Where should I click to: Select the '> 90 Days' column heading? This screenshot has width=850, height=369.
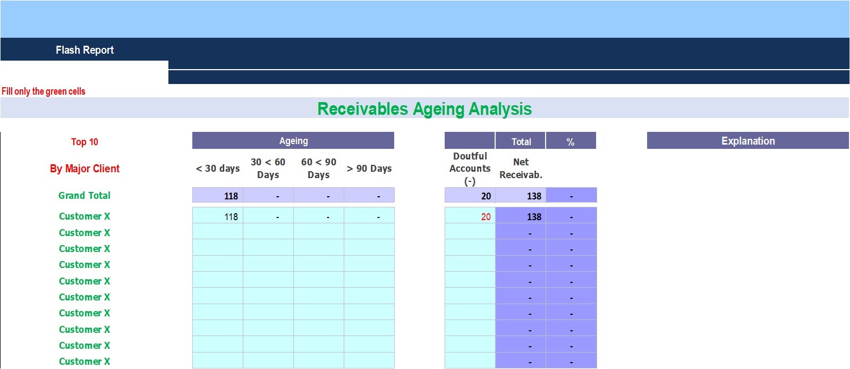[369, 169]
